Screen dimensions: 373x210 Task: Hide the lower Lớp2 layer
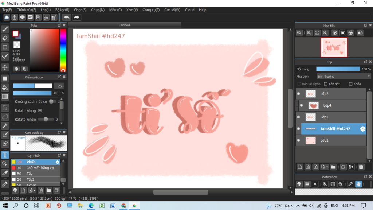click(298, 117)
